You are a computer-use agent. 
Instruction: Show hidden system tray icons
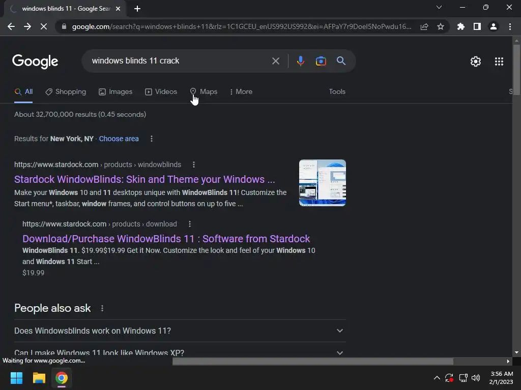coord(437,378)
